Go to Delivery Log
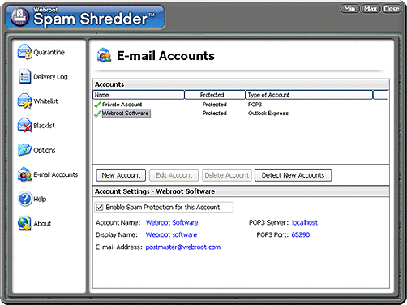 click(x=50, y=77)
